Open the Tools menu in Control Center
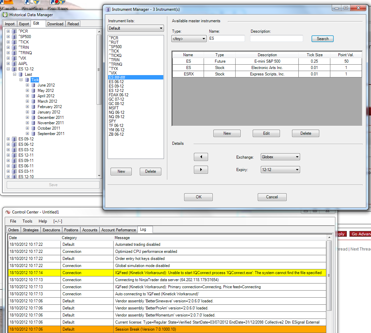Screen dimensions: 371x333 [28, 221]
